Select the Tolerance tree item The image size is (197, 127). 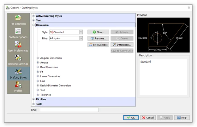tap(45, 95)
